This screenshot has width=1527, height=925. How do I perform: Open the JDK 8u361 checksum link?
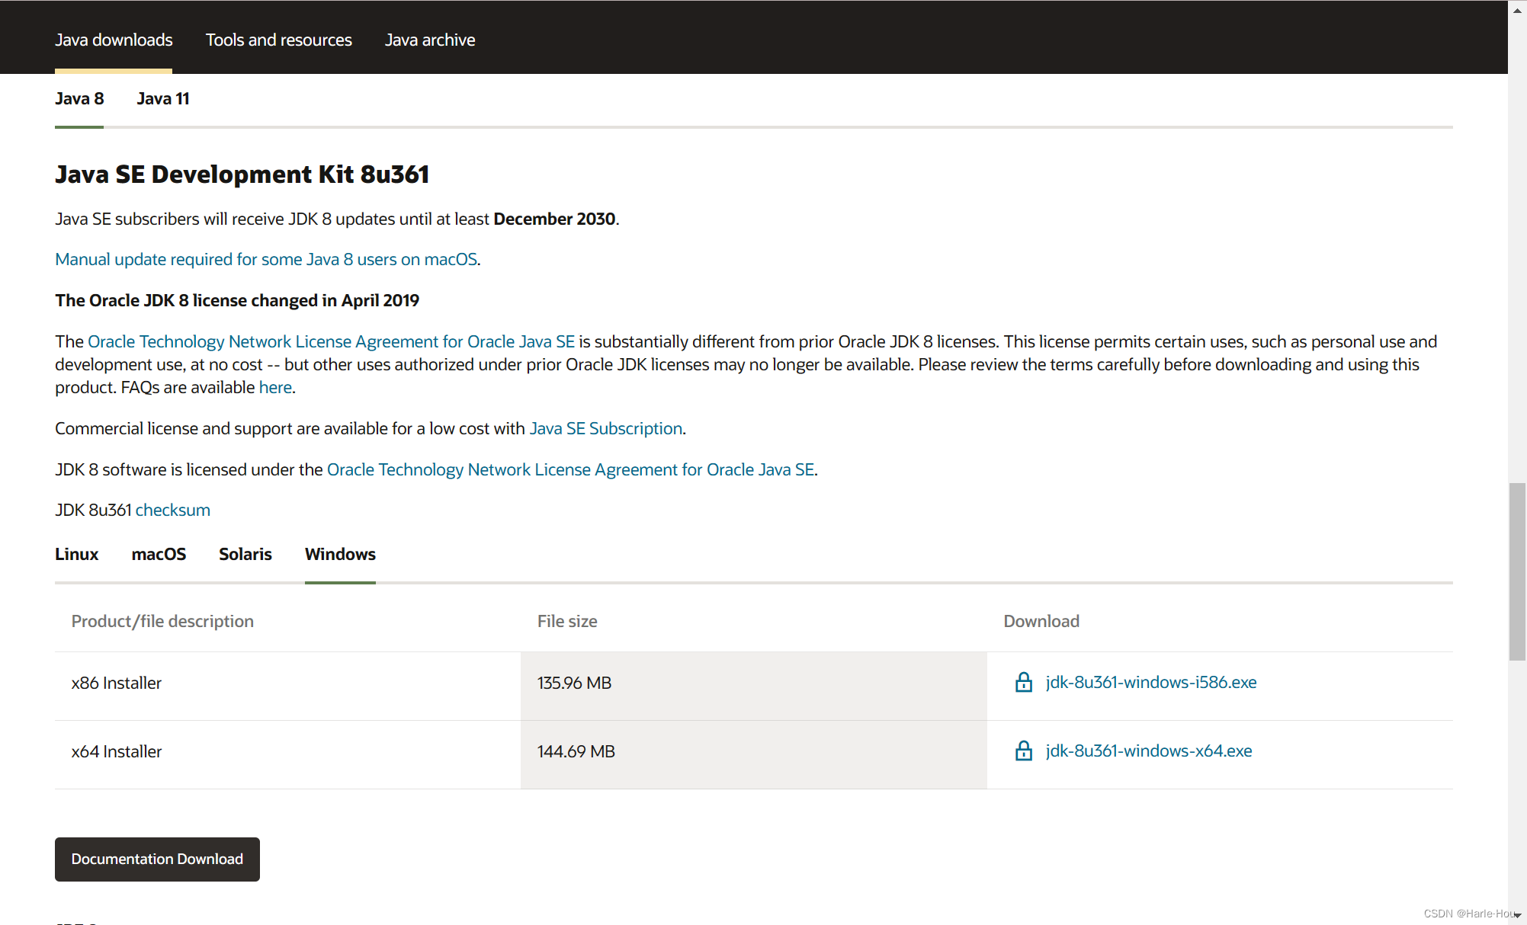coord(173,510)
